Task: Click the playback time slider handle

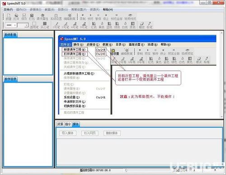Action: (126, 170)
